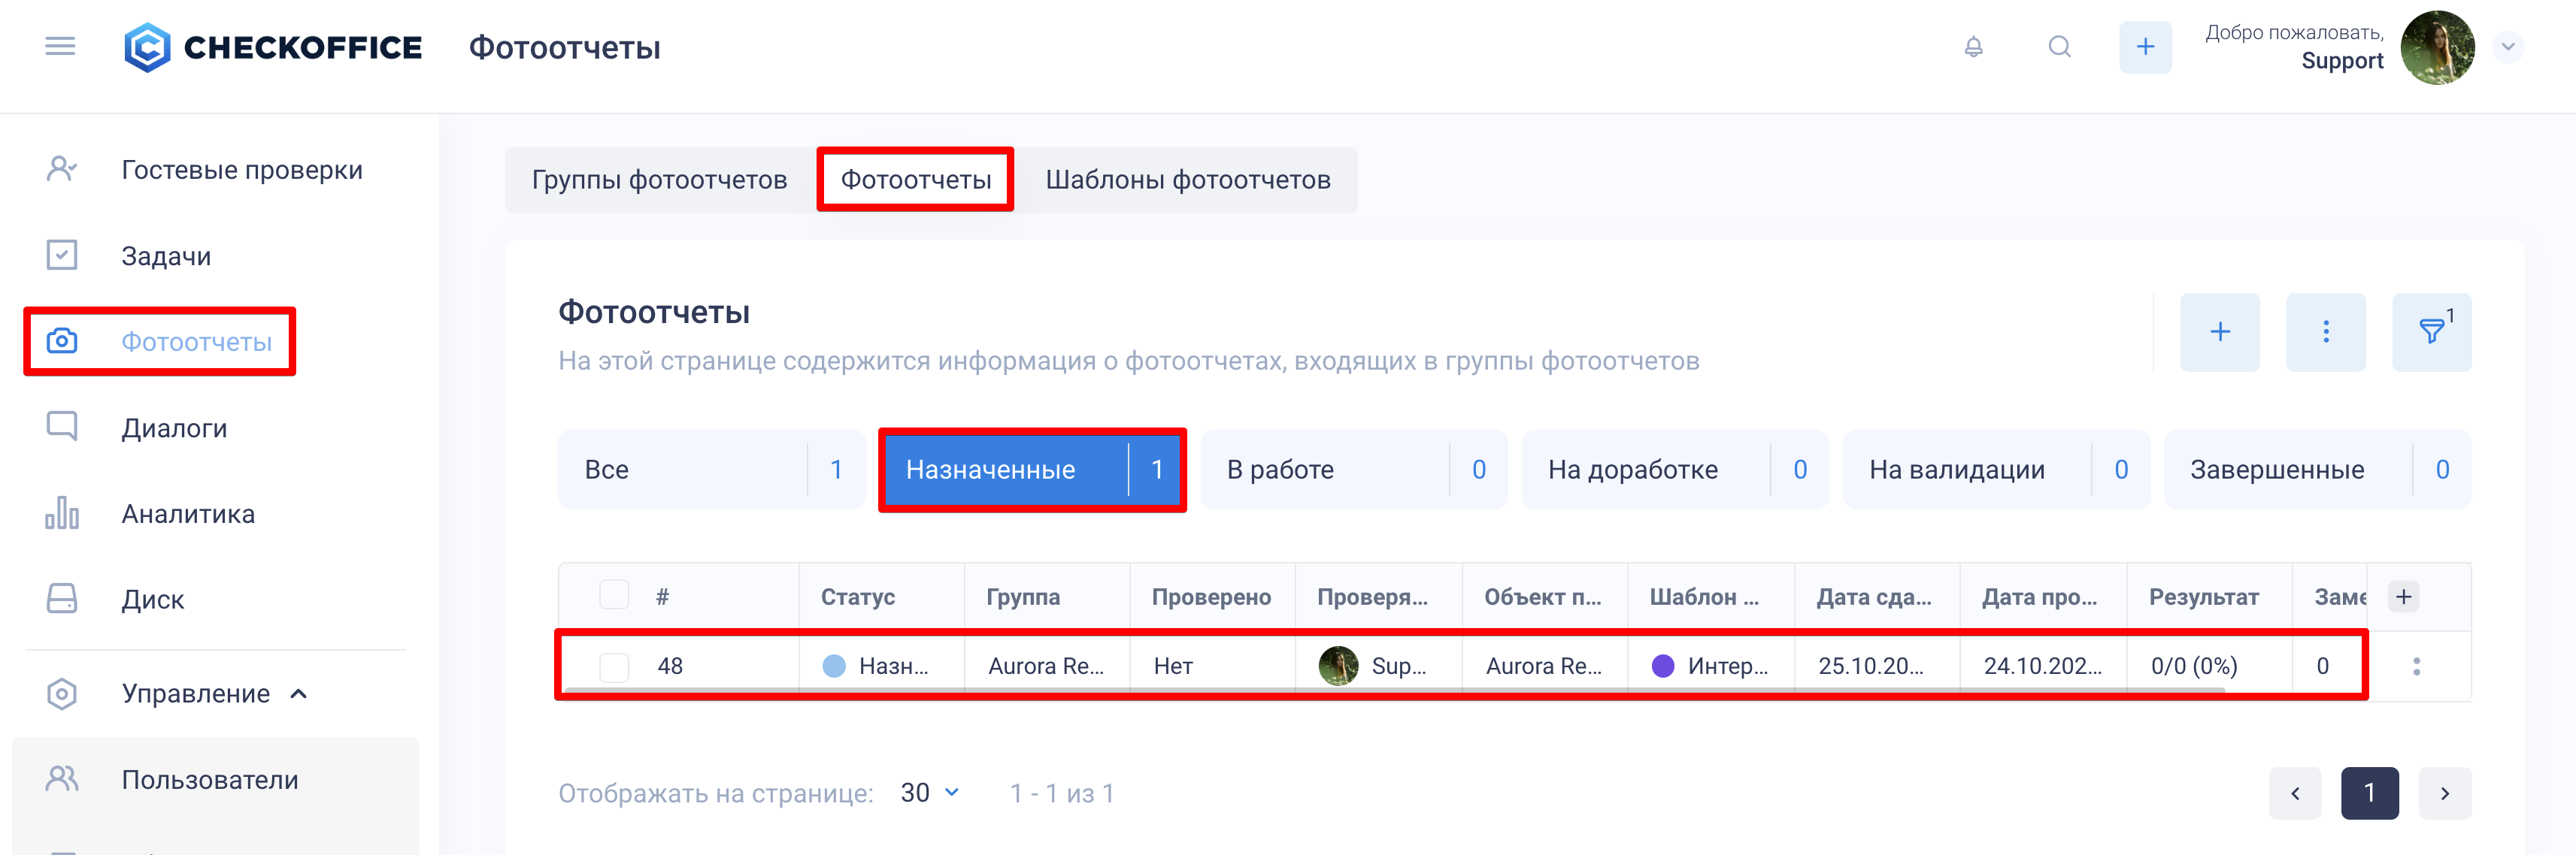Click the filter funnel icon
Viewport: 2576px width, 855px height.
pyautogui.click(x=2431, y=331)
